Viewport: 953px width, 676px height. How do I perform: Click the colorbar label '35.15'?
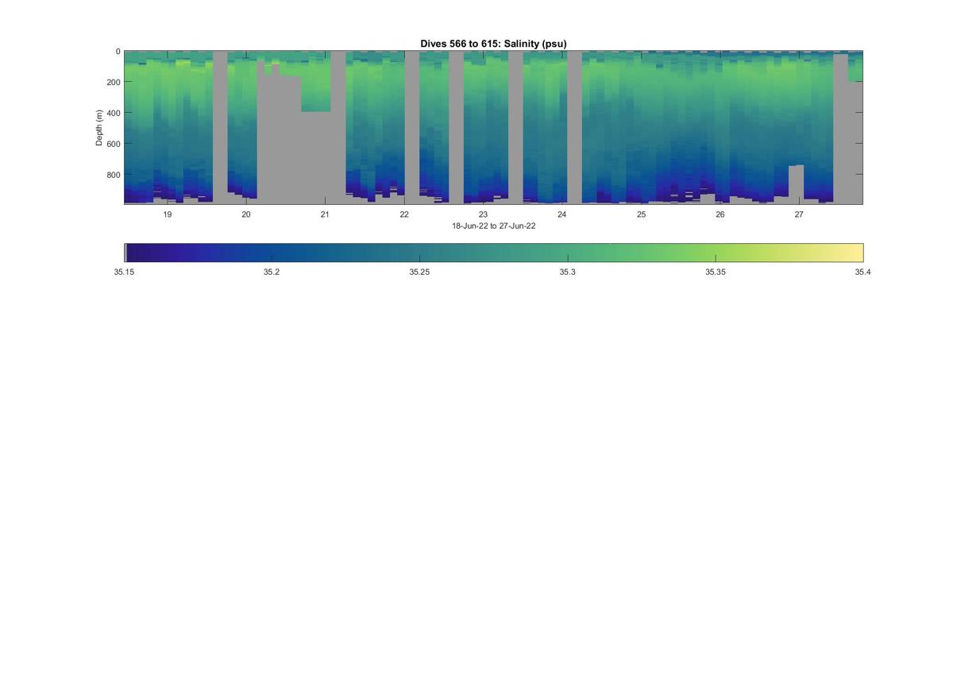124,272
